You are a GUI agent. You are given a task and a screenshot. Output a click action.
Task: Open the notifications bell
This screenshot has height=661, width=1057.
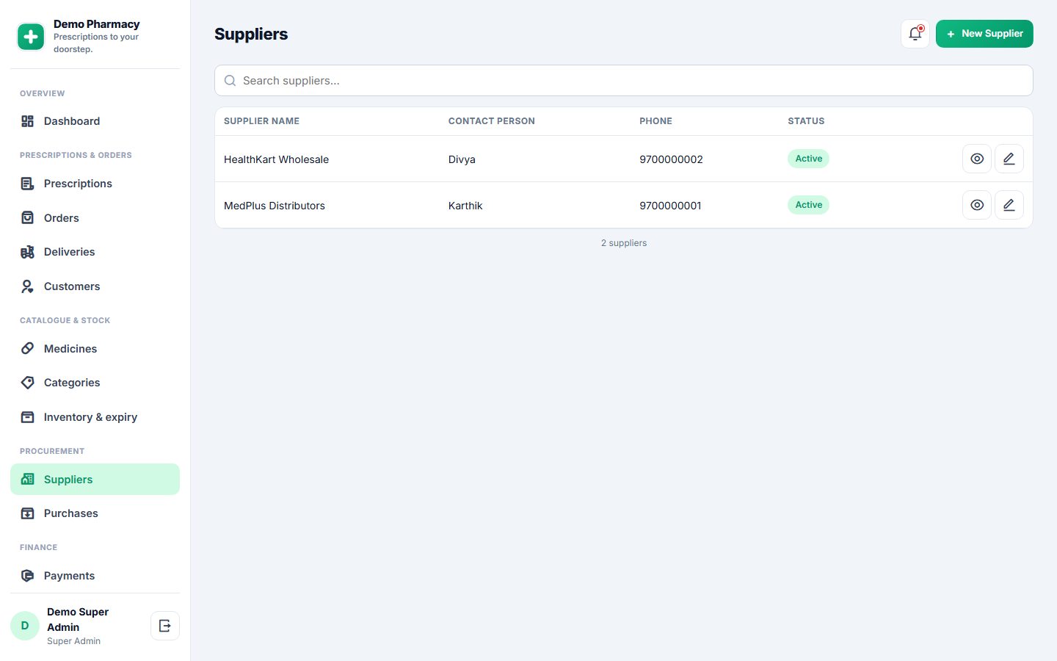point(915,34)
